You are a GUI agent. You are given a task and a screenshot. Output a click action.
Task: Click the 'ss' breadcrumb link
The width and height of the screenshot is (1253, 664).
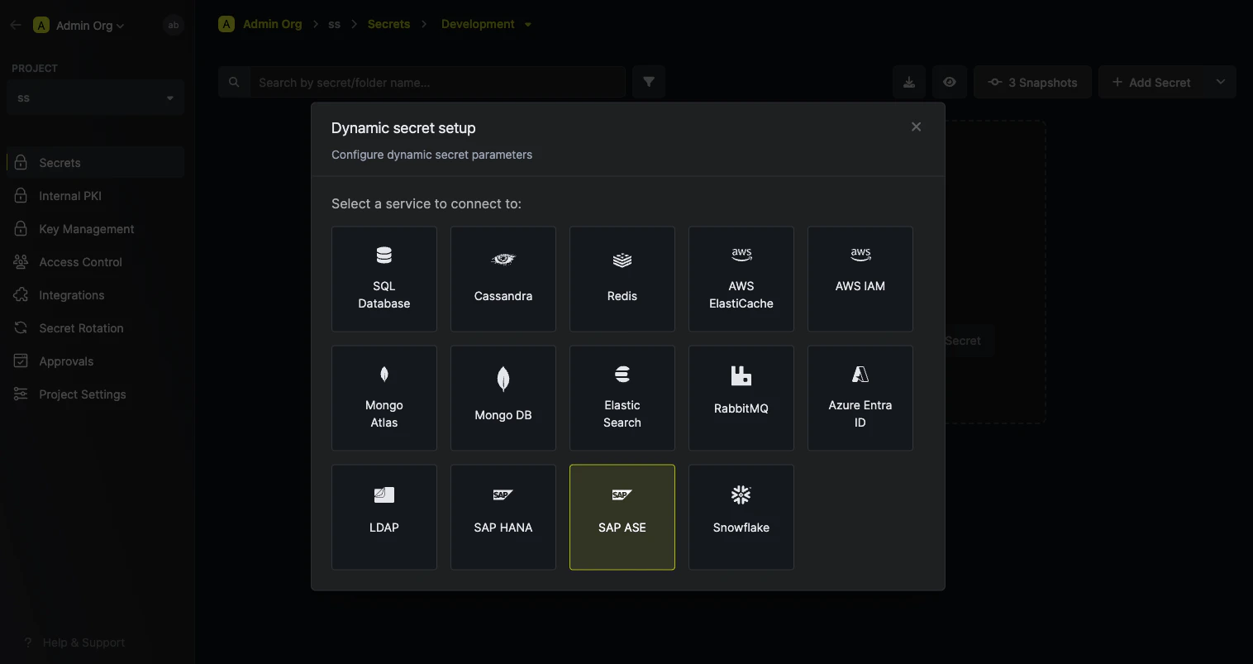coord(334,24)
